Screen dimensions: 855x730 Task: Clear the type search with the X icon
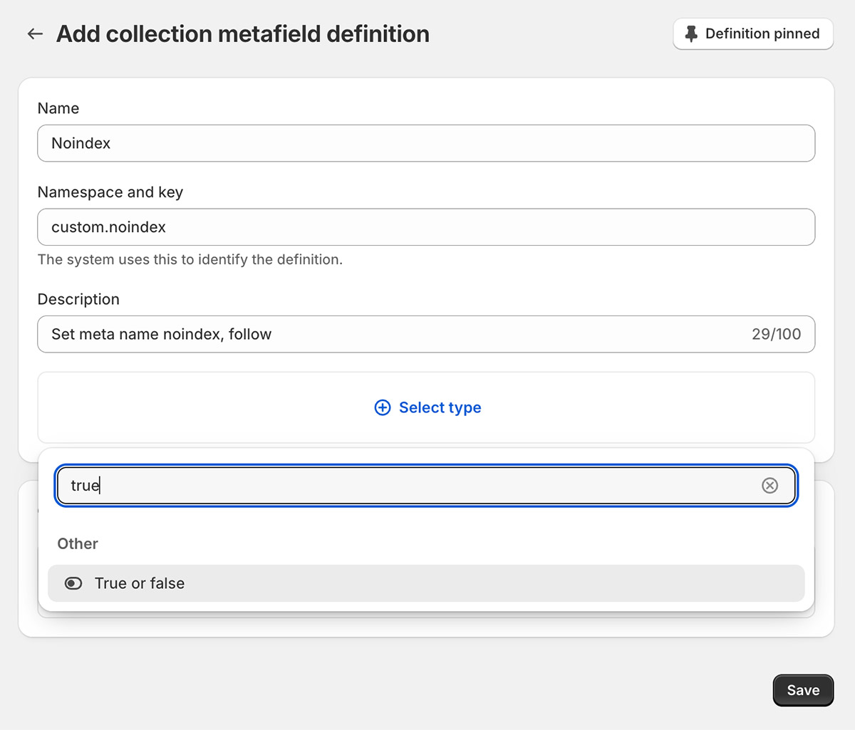tap(769, 486)
